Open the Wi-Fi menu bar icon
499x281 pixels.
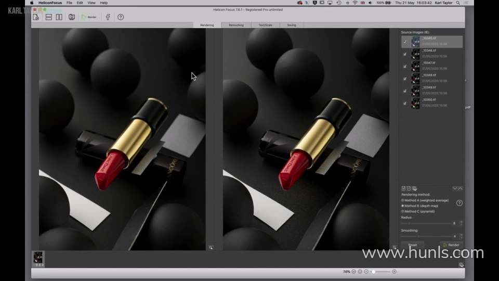[355, 3]
